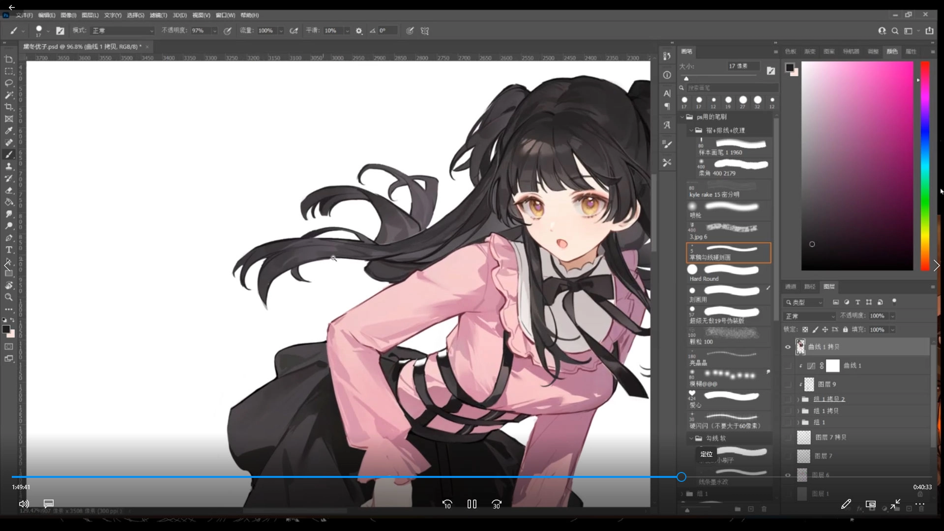Select the Type tool
The image size is (944, 531).
click(x=8, y=250)
